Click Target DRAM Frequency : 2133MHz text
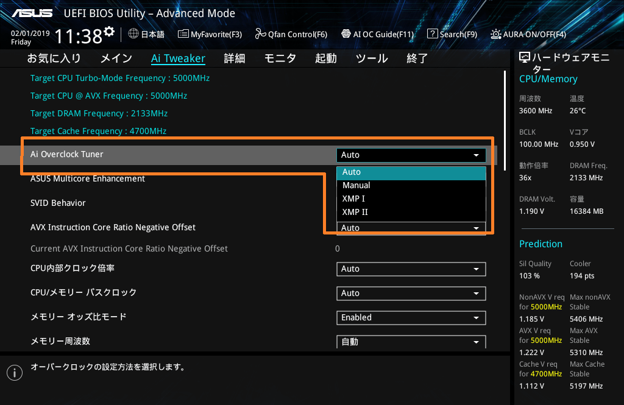624x405 pixels. point(99,113)
